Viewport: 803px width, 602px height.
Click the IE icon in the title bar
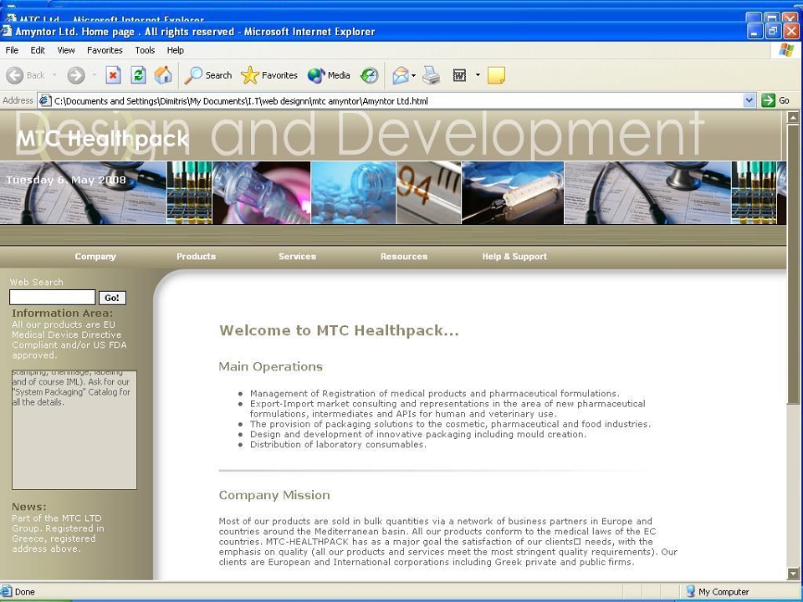point(6,31)
